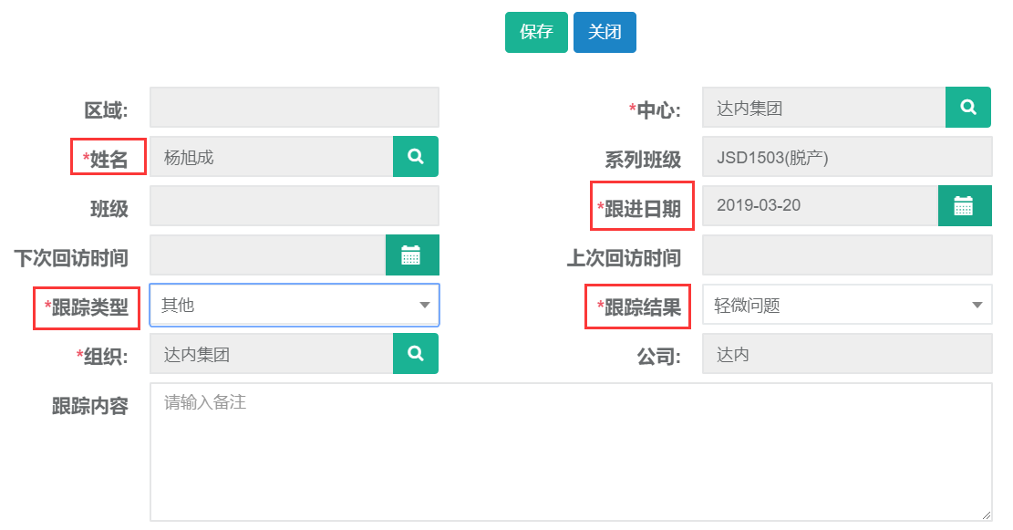Open the calendar picker for 下次回访时间
This screenshot has height=530, width=1013.
point(411,255)
